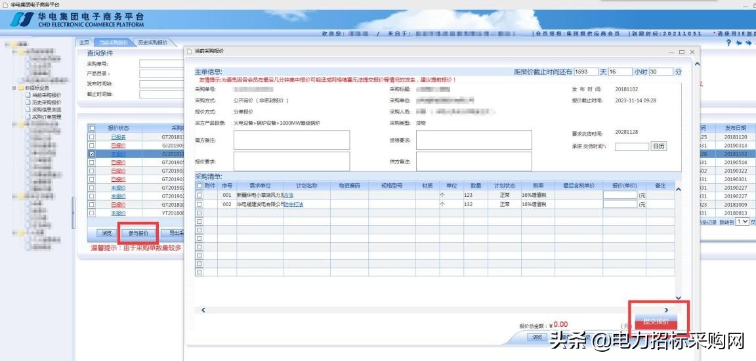
Task: Click the 计划名称 column header
Action: 306,186
